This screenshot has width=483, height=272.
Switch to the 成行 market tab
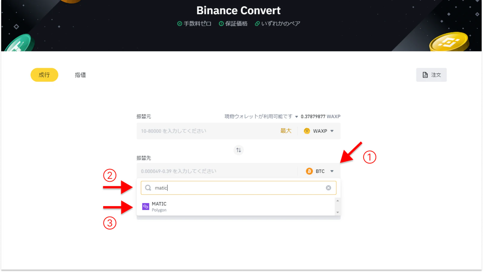click(44, 75)
